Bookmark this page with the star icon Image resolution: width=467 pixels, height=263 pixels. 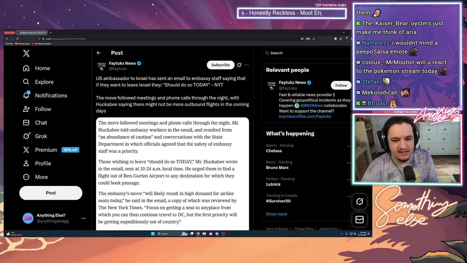click(x=314, y=39)
